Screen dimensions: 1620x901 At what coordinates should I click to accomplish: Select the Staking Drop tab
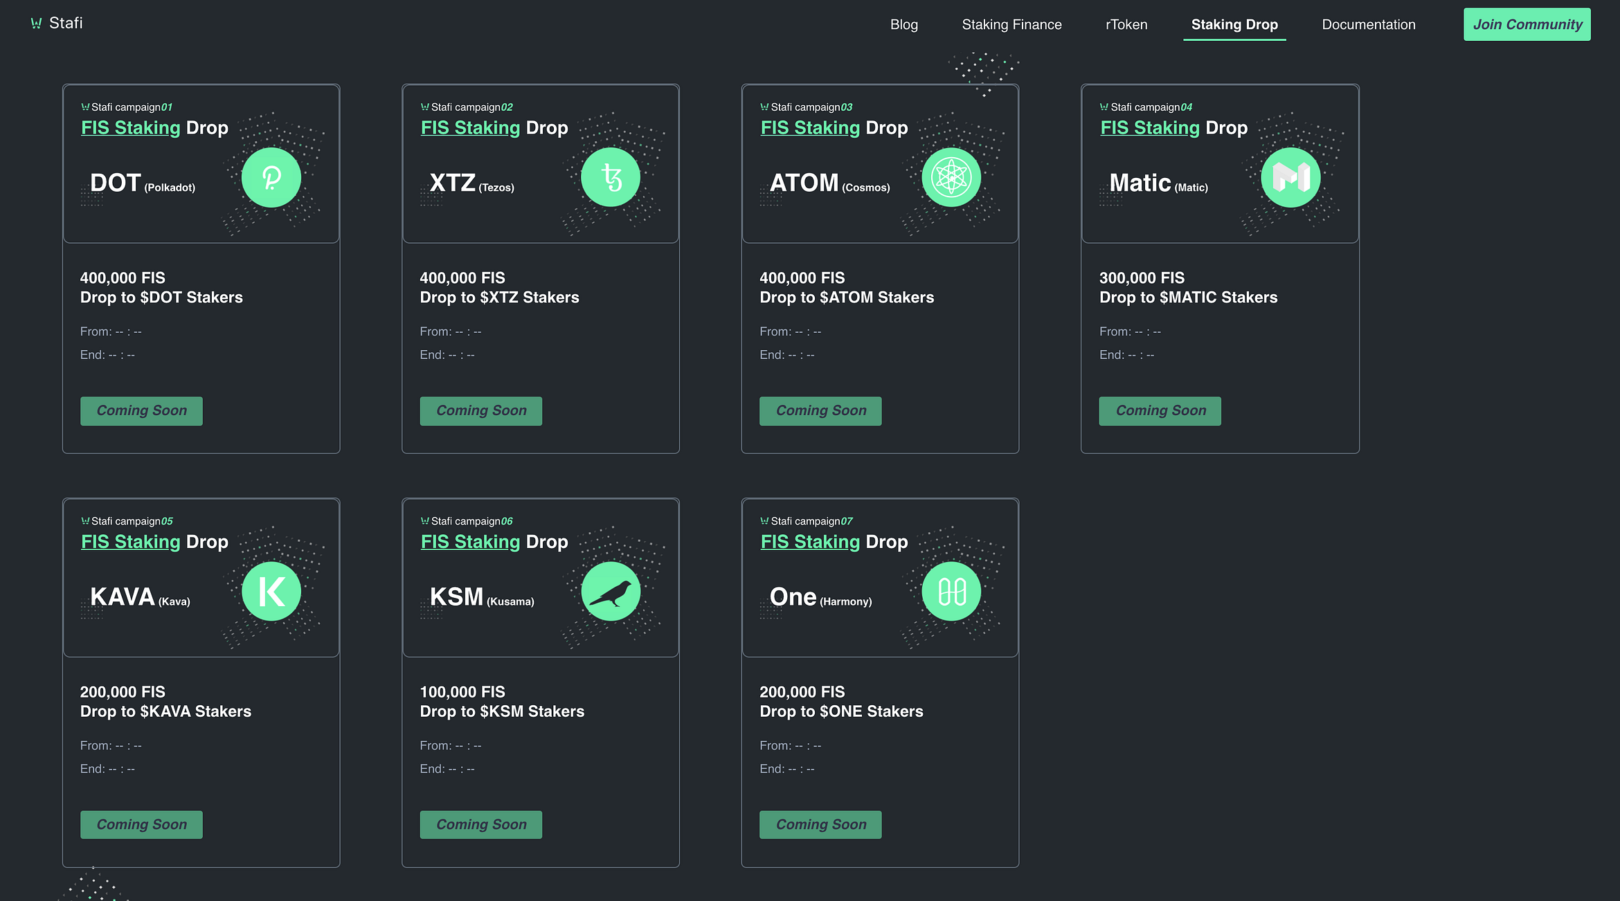[1234, 25]
